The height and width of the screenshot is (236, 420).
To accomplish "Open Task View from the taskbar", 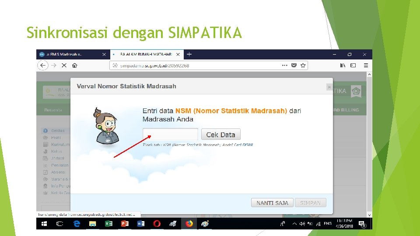I will coord(60,224).
